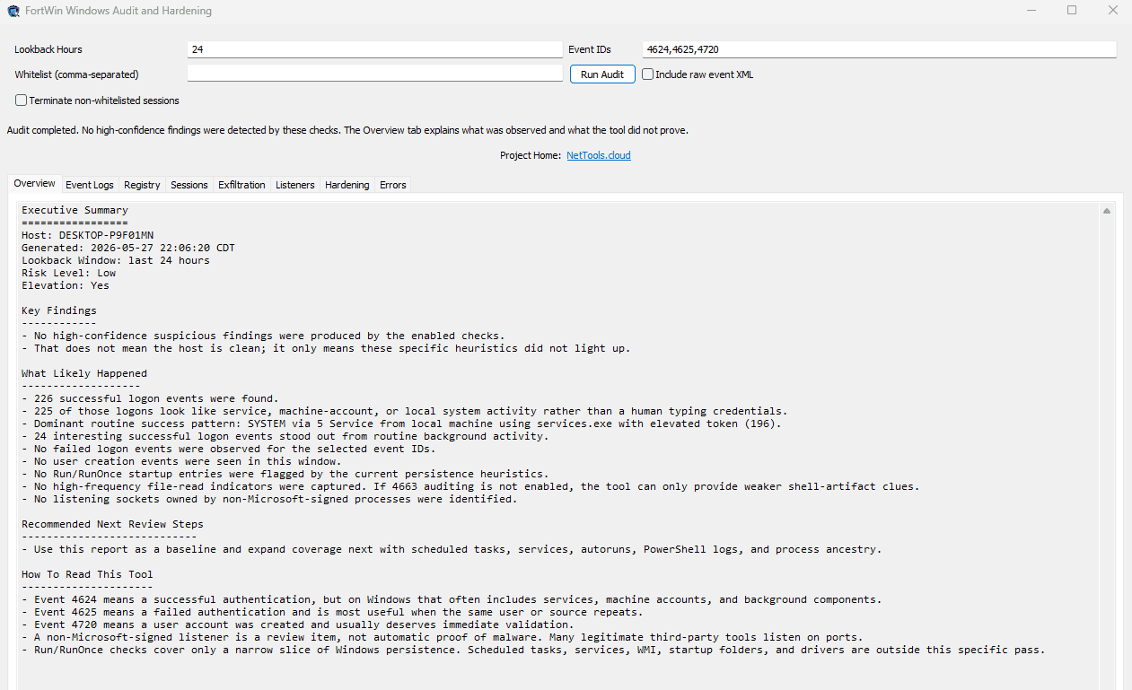Open the Hardening tab
Viewport: 1132px width, 690px height.
[x=347, y=185]
